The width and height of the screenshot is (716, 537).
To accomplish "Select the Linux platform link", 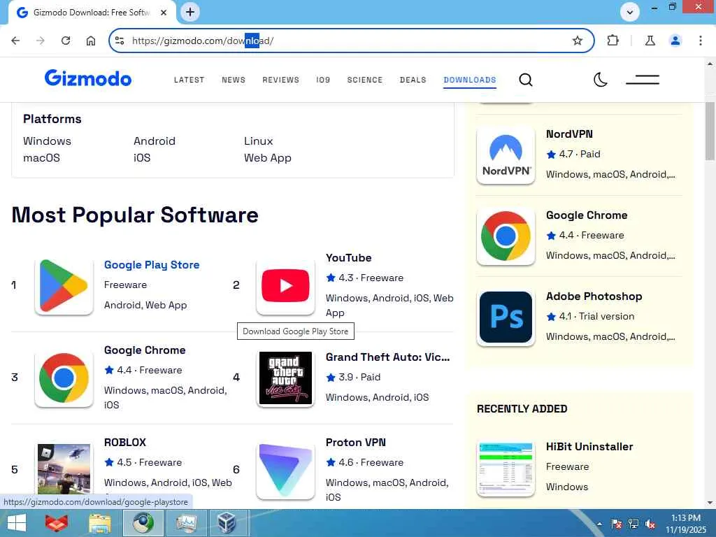I will click(259, 141).
